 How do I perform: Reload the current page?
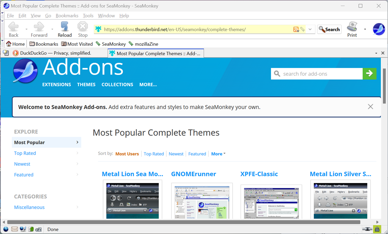64,29
